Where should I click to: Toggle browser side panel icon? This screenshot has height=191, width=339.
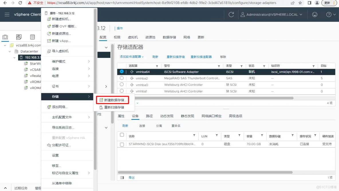[x=310, y=3]
